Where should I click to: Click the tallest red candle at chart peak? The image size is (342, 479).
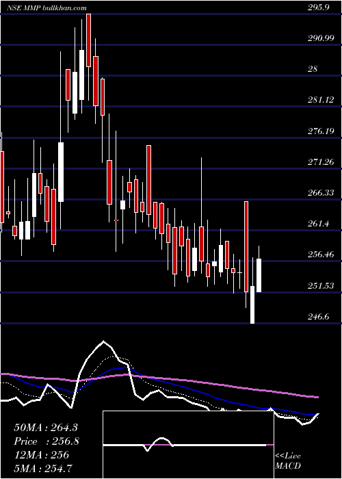point(89,40)
